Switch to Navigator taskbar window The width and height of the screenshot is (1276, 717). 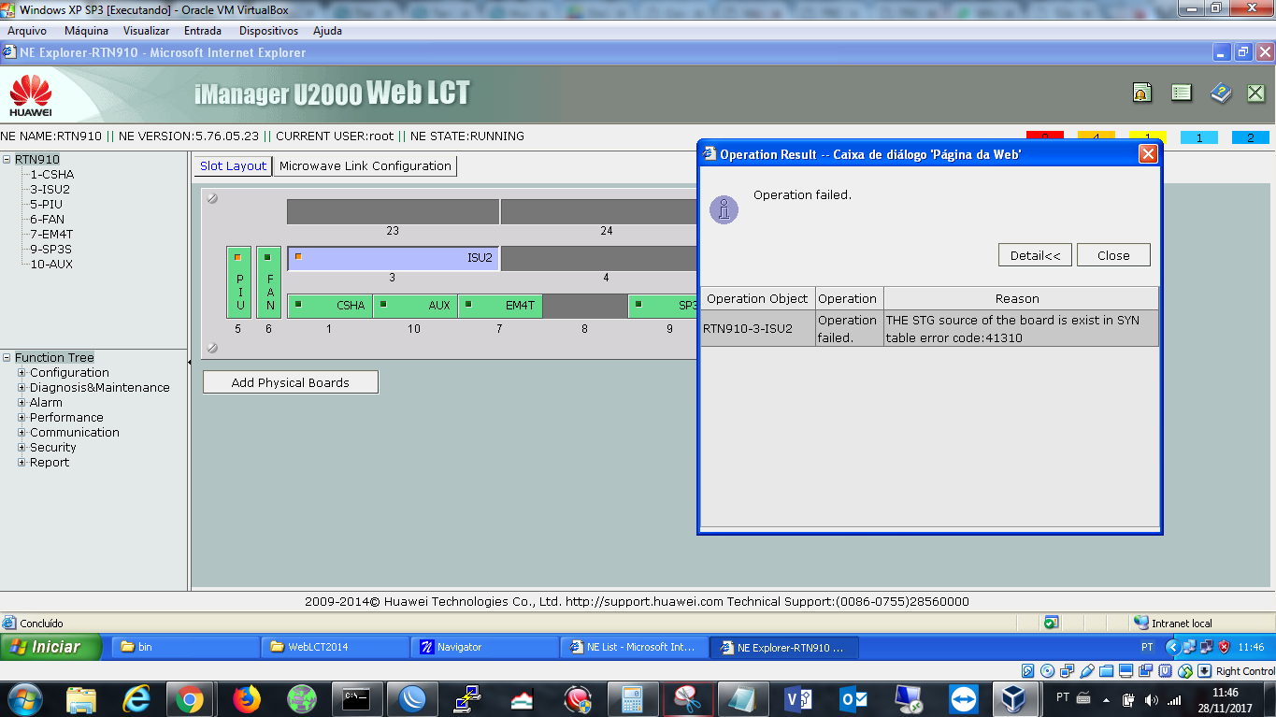pyautogui.click(x=484, y=647)
